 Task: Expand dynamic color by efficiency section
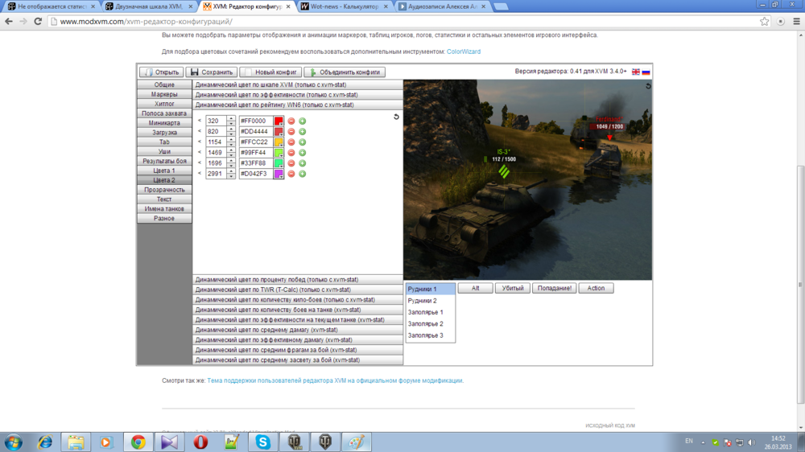298,95
